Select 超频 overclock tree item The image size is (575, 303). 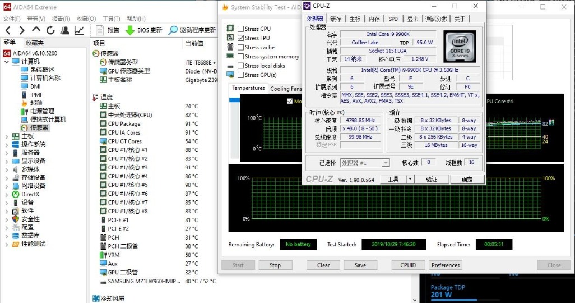pos(36,103)
